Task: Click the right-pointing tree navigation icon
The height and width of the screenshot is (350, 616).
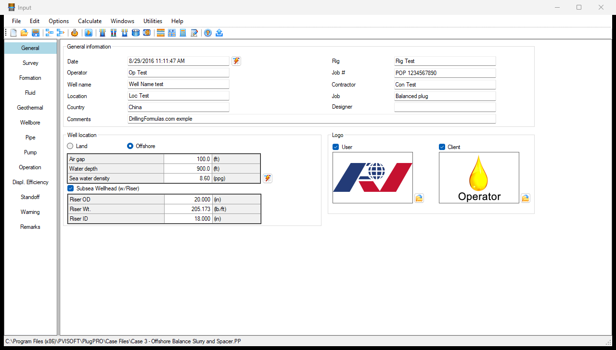Action: pyautogui.click(x=60, y=33)
